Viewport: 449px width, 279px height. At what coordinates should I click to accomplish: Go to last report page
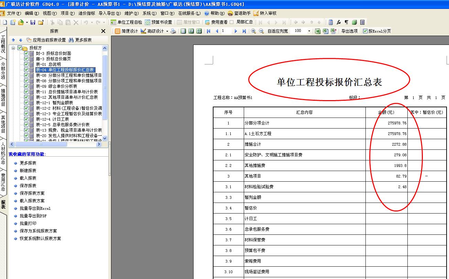244,31
